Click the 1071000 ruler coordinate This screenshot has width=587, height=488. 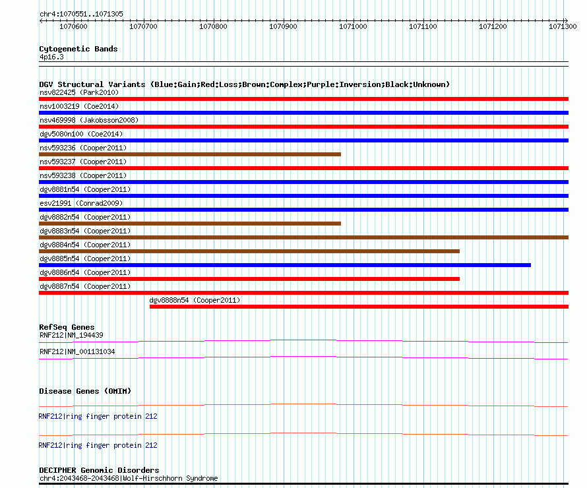click(353, 26)
